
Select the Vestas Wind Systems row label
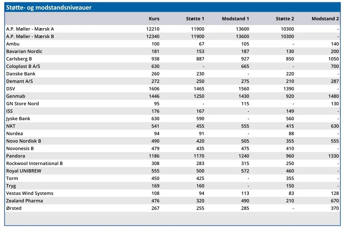point(30,193)
